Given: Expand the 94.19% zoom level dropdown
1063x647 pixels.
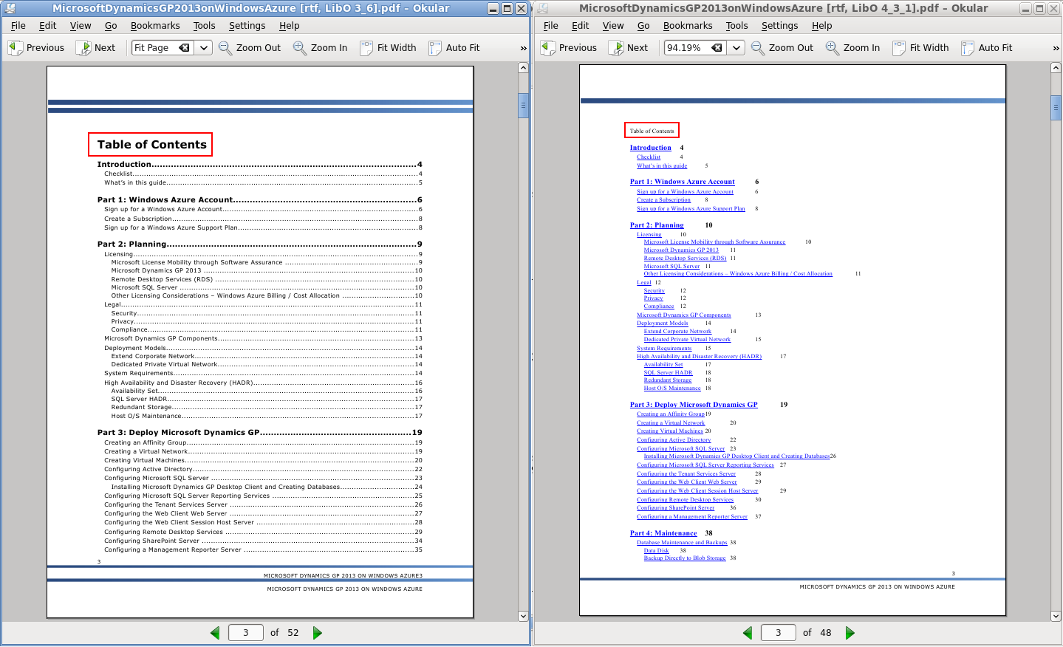Looking at the screenshot, I should tap(736, 48).
